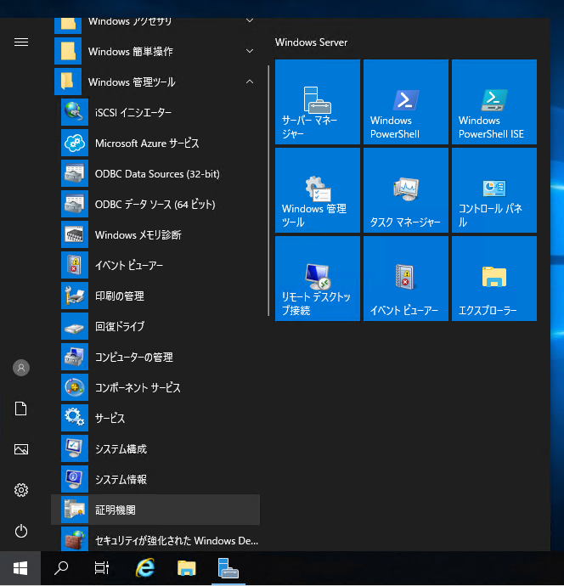This screenshot has height=586, width=564.
Task: Open コンピューターの管理 icon
Action: 75,357
